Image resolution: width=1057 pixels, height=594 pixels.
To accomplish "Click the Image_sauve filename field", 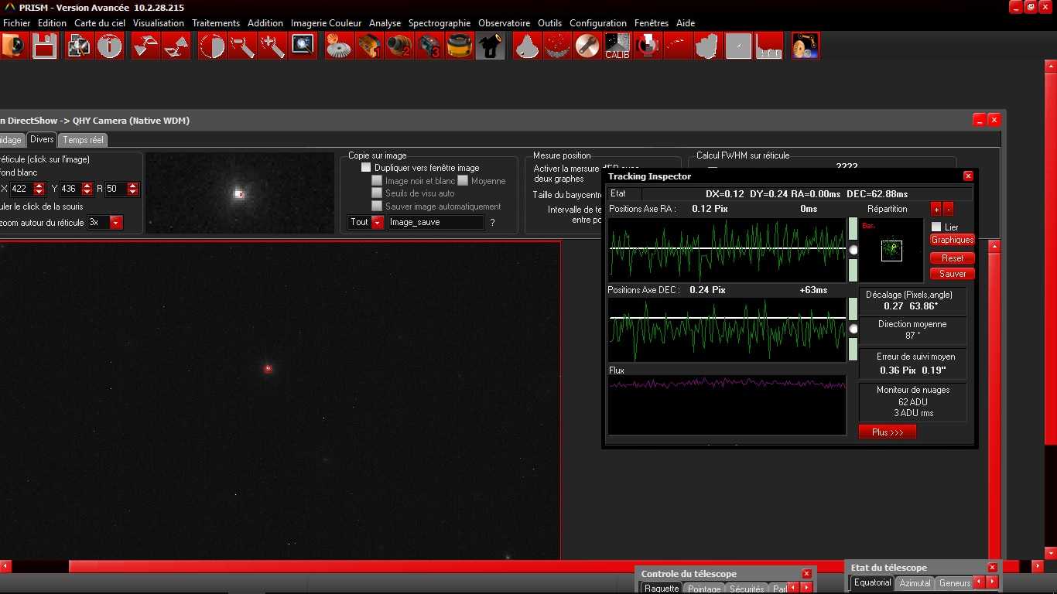I will point(436,223).
